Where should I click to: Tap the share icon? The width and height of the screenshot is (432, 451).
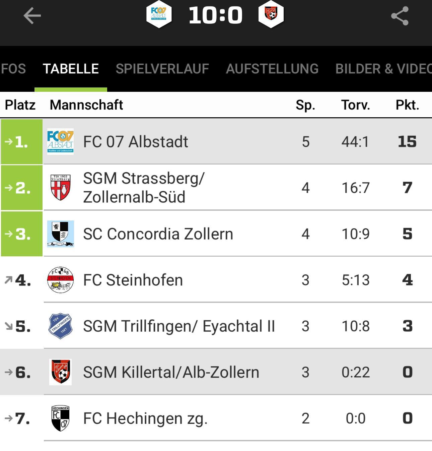tap(400, 16)
